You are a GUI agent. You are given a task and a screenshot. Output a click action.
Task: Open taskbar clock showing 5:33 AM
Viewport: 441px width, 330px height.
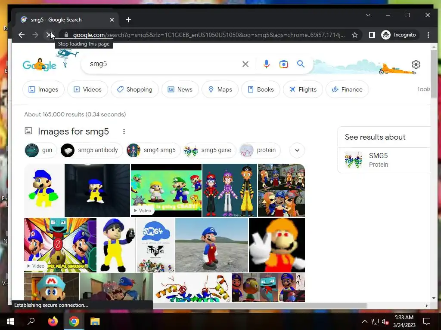tap(404, 321)
